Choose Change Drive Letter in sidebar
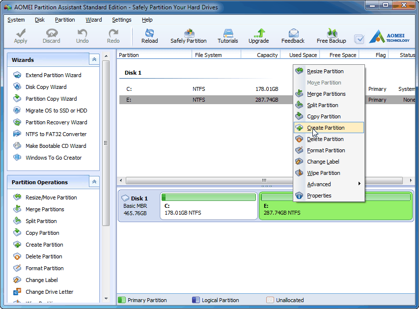419x309 pixels. (x=43, y=291)
